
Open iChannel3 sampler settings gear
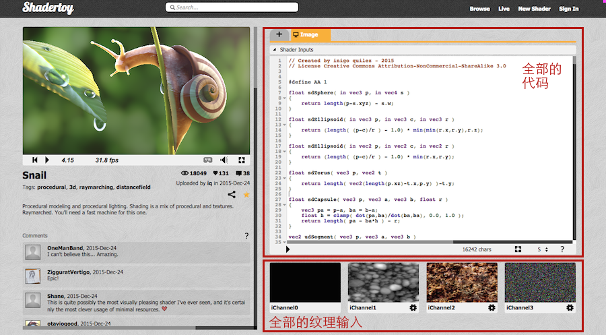(x=570, y=307)
